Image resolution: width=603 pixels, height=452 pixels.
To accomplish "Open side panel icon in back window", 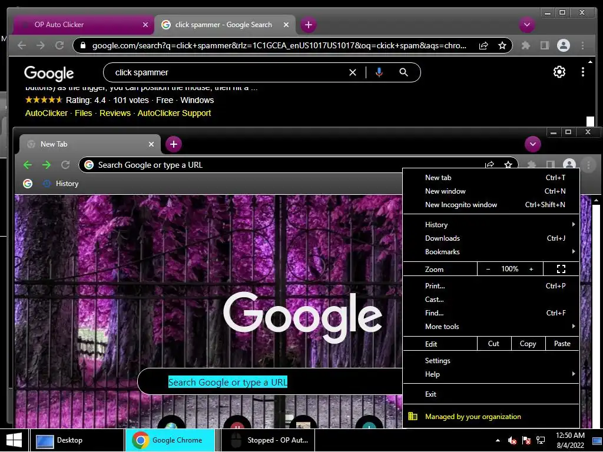I will coord(545,46).
